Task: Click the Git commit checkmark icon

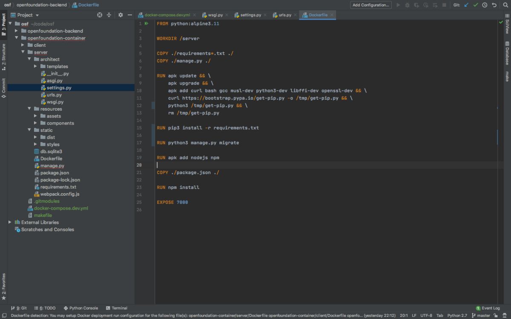Action: click(x=476, y=5)
